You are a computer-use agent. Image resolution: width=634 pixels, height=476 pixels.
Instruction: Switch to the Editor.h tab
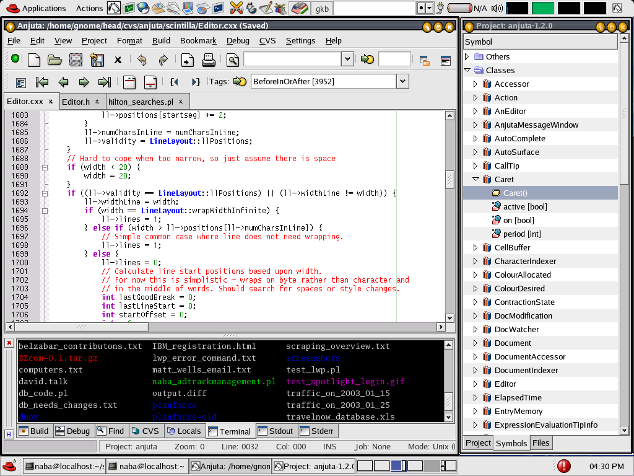point(76,102)
